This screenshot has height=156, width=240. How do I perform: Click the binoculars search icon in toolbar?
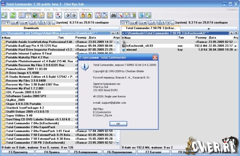113,15
